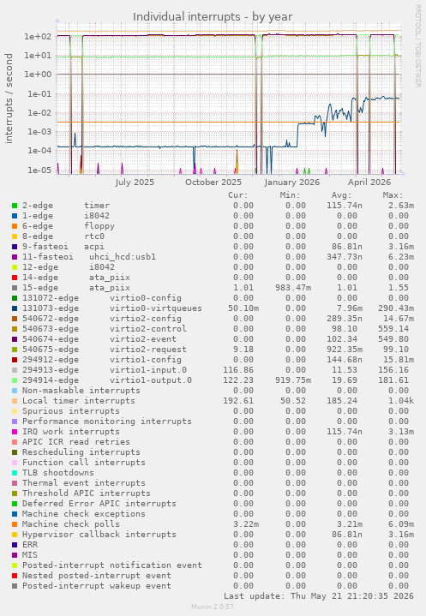Click the purple 11-fasteoi uhci_hcd:usb1 swatch
Viewport: 426px width, 616px height.
click(15, 257)
